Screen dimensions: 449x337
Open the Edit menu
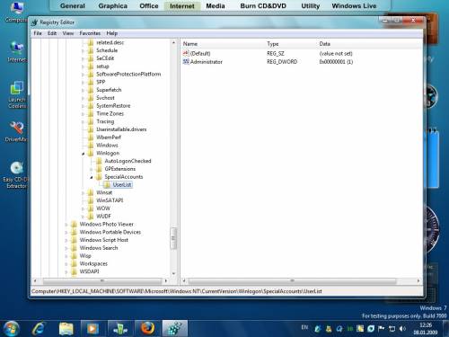[x=52, y=33]
